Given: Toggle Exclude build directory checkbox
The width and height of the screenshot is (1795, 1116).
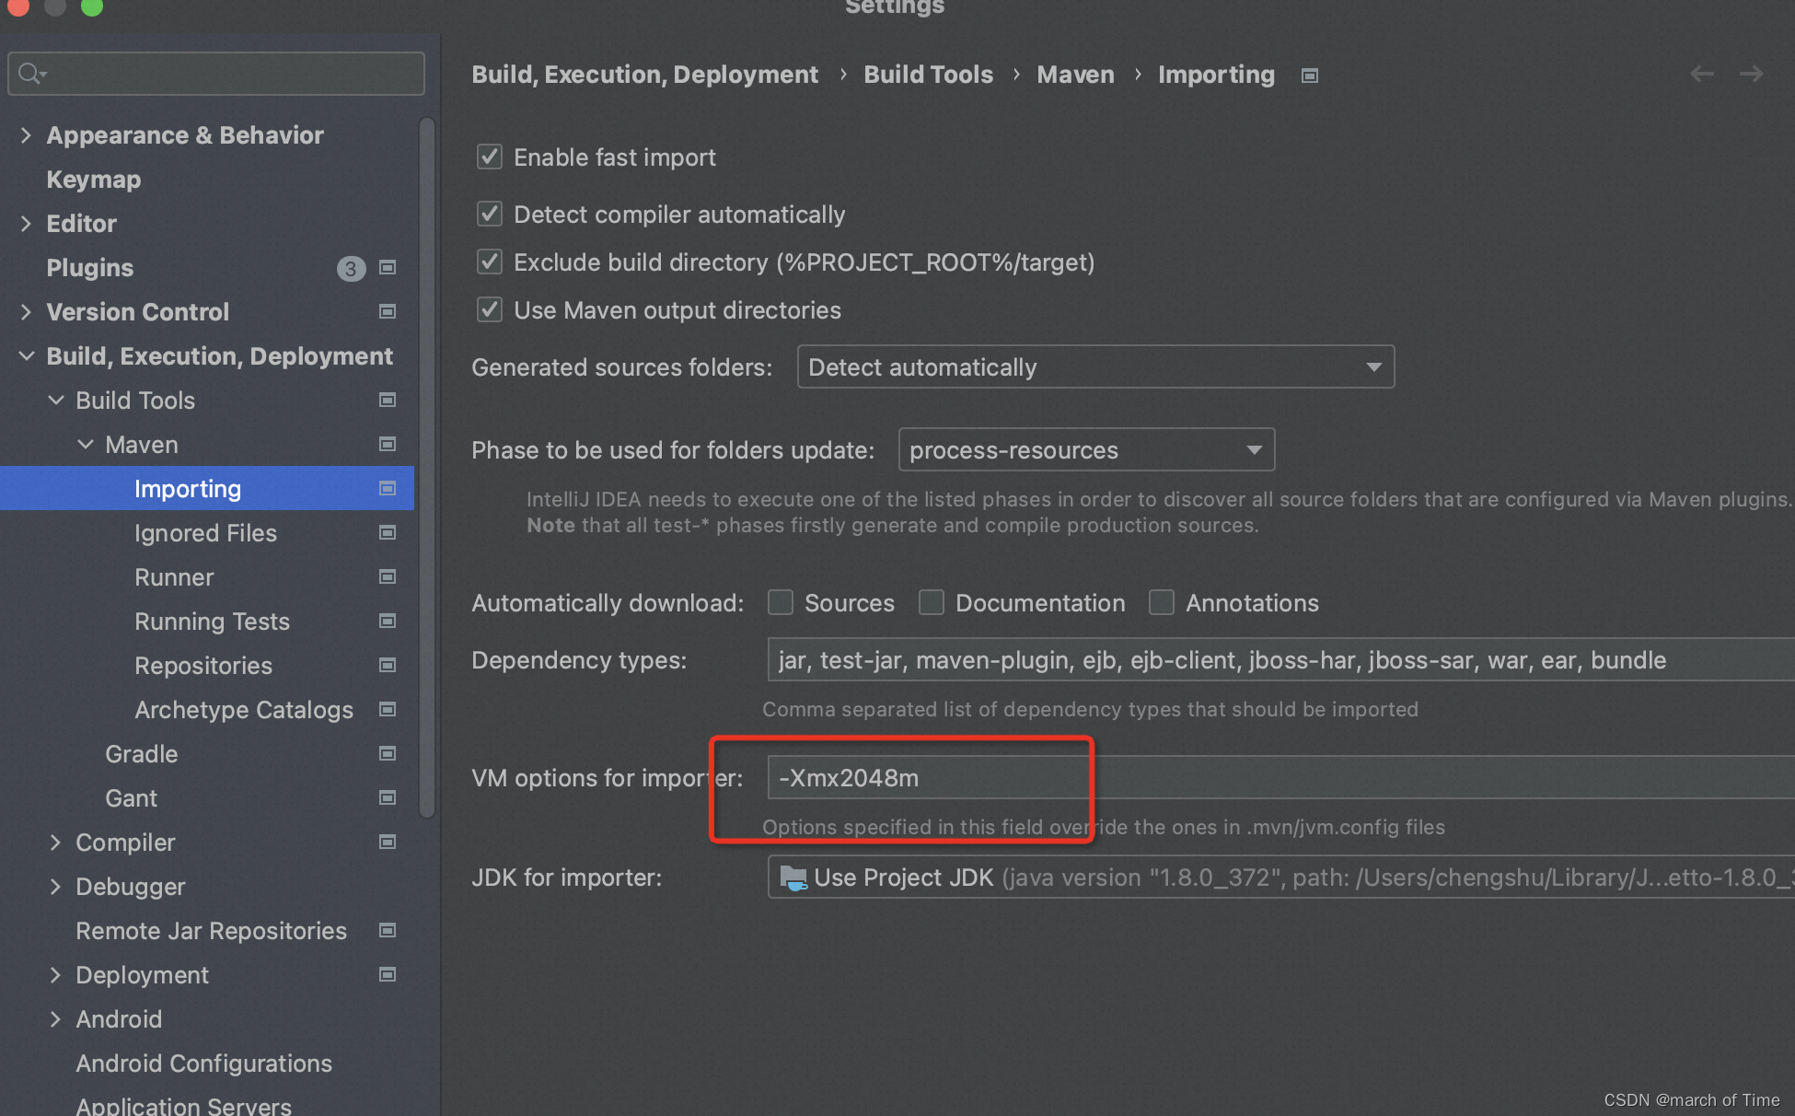Looking at the screenshot, I should click(x=490, y=262).
